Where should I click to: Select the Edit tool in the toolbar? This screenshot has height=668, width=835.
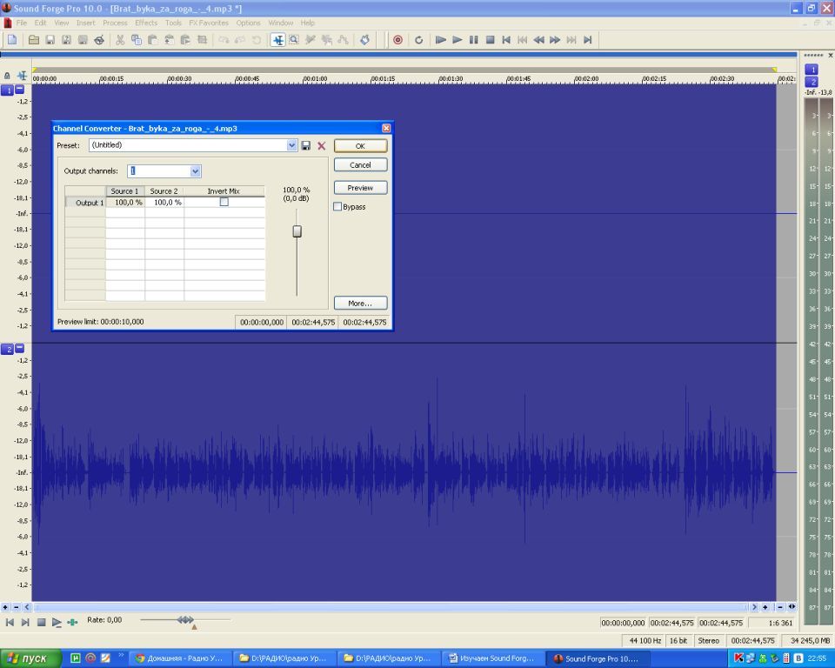coord(278,40)
